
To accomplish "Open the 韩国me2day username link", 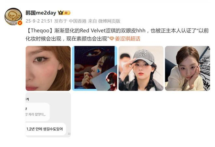I will (41, 13).
